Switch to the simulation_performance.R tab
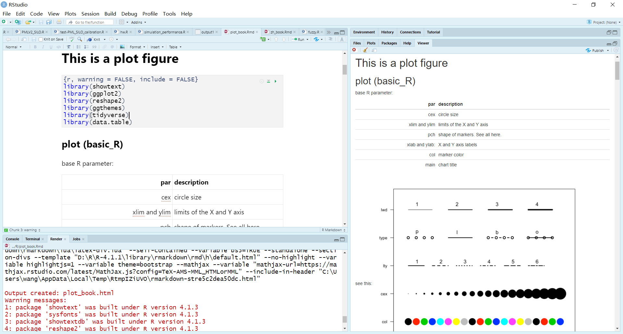The height and width of the screenshot is (334, 623). pos(164,32)
